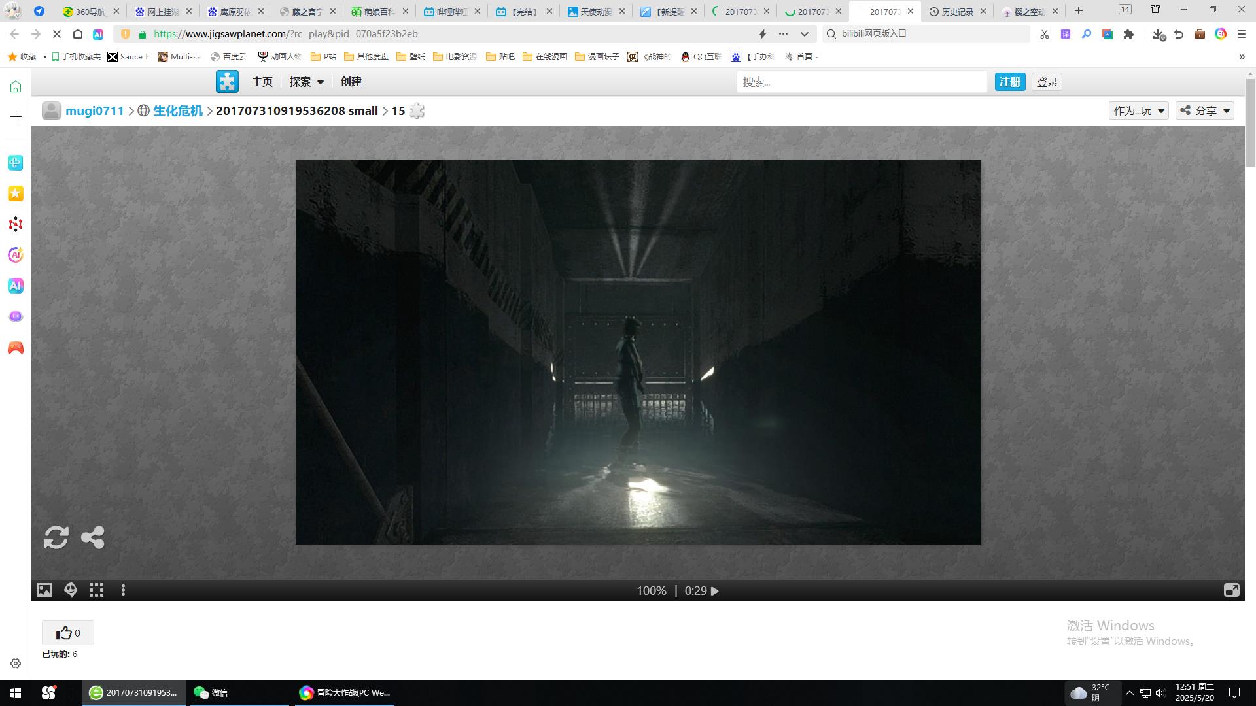The height and width of the screenshot is (706, 1256).
Task: Click the sidebar plus add icon
Action: 16,116
